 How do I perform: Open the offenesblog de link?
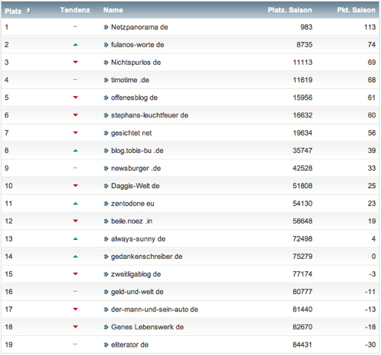[134, 98]
